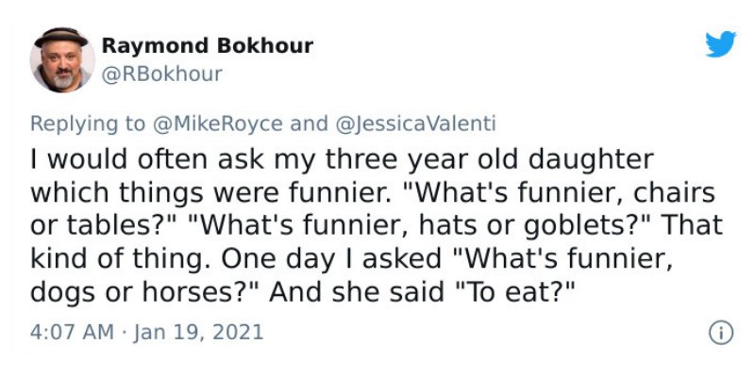Image resolution: width=755 pixels, height=377 pixels.
Task: Click the blue Twitter bird logo
Action: (x=720, y=43)
